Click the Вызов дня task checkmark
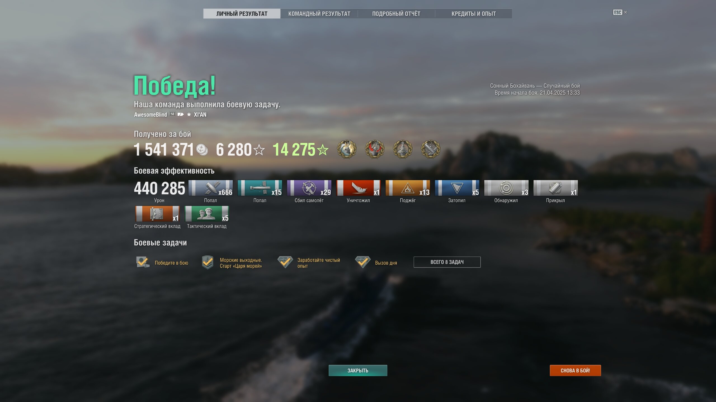Screen dimensions: 716x402 362,262
